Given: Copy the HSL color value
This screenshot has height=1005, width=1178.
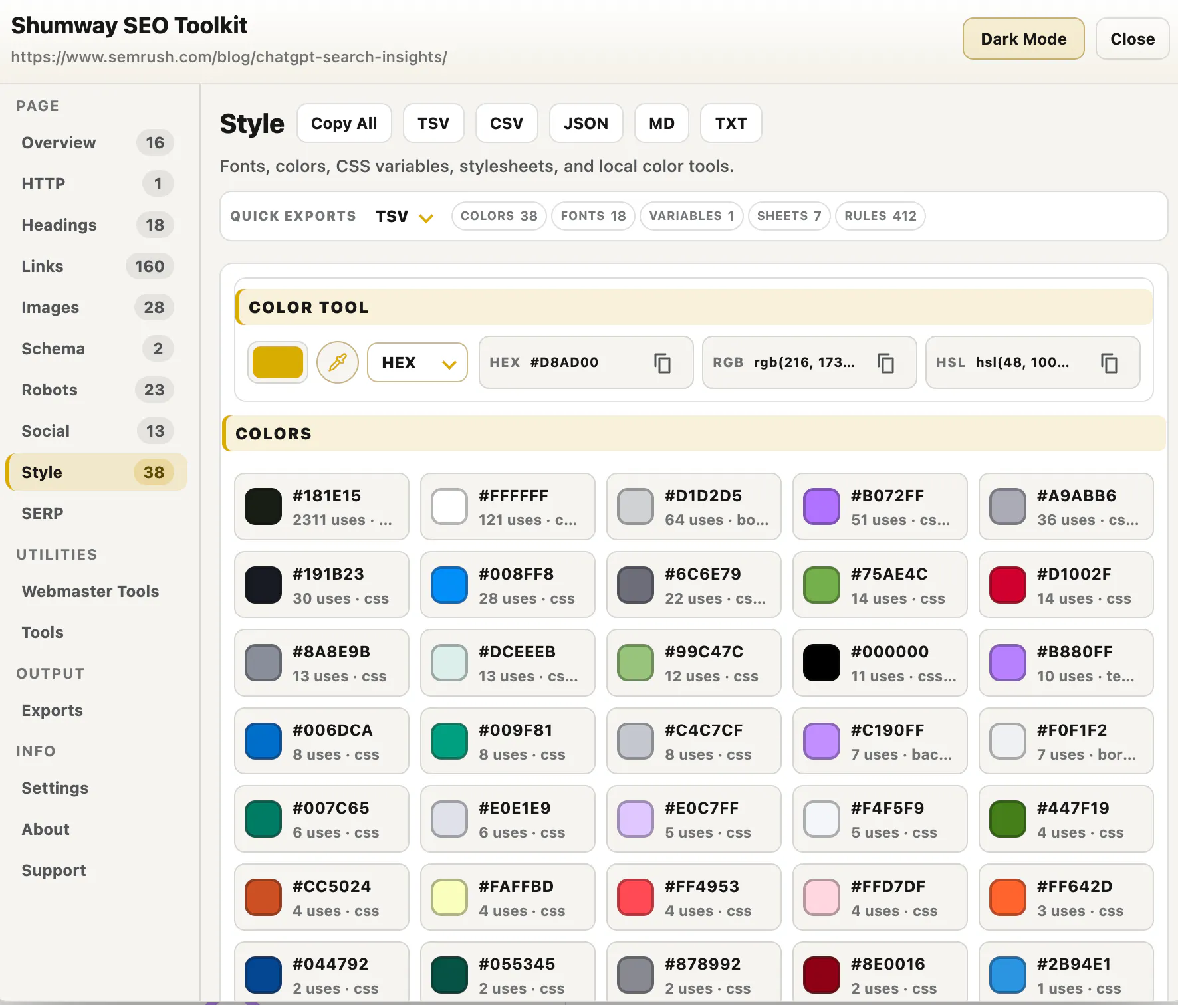Looking at the screenshot, I should 1110,363.
